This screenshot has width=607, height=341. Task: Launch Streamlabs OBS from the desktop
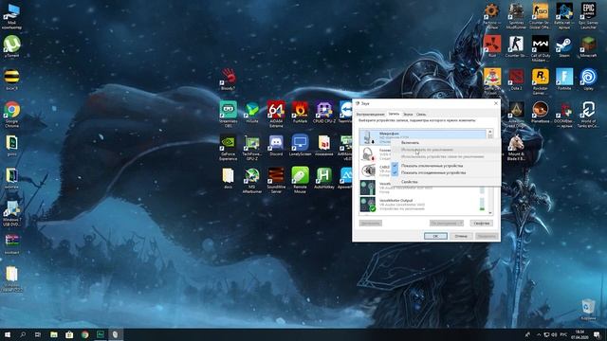pos(228,113)
